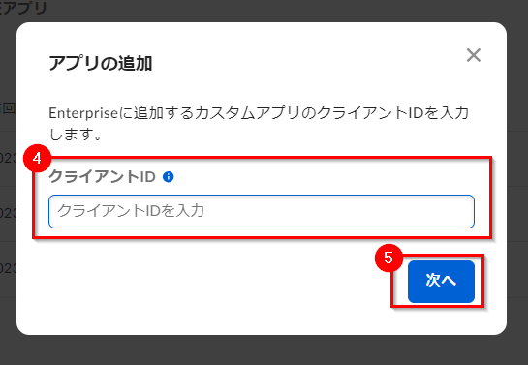The height and width of the screenshot is (365, 528).
Task: Click the します。 text on the second description line
Action: click(x=76, y=135)
